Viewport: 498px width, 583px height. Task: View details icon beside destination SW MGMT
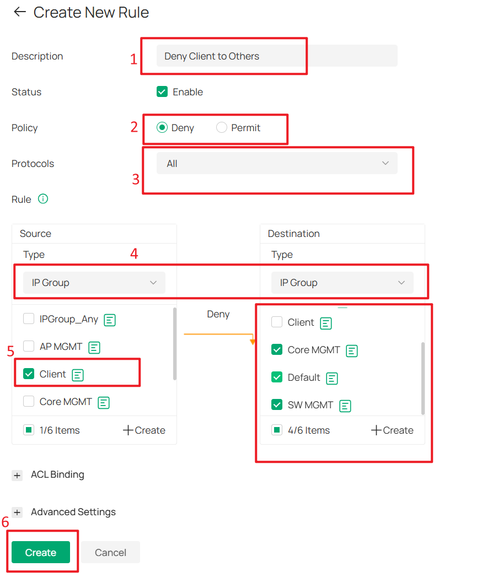pyautogui.click(x=345, y=406)
